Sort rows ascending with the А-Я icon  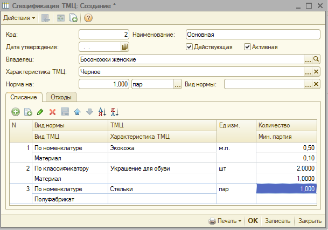(x=102, y=112)
